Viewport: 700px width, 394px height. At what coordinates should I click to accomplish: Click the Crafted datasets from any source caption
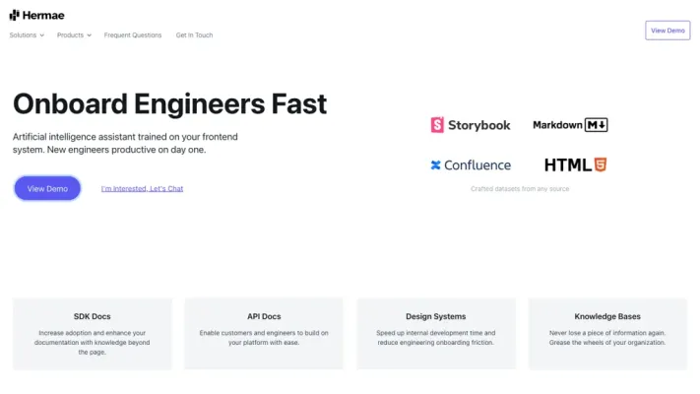click(519, 189)
